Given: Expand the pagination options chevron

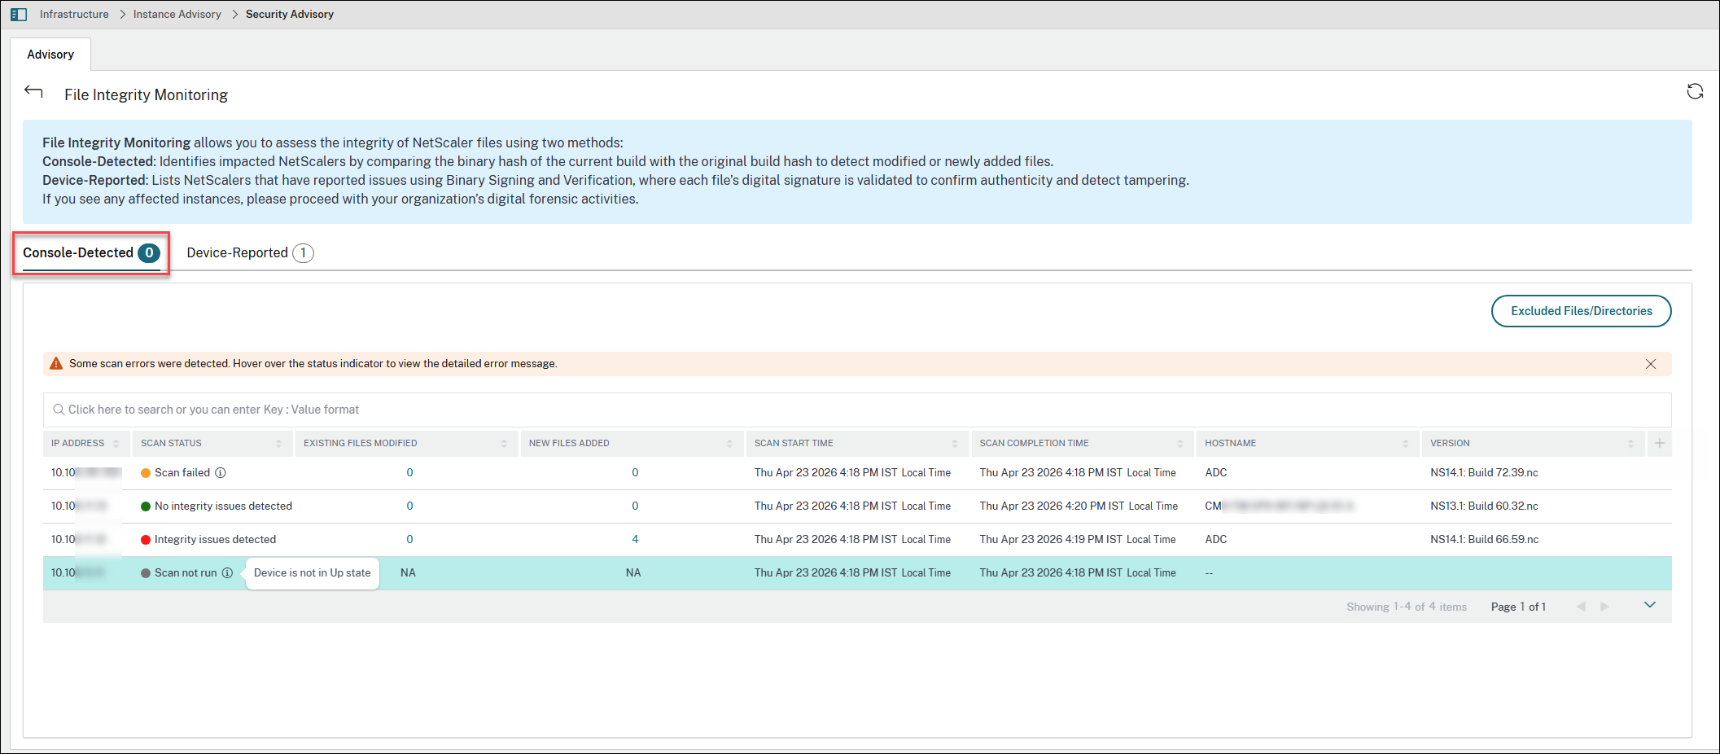Looking at the screenshot, I should click(1650, 605).
